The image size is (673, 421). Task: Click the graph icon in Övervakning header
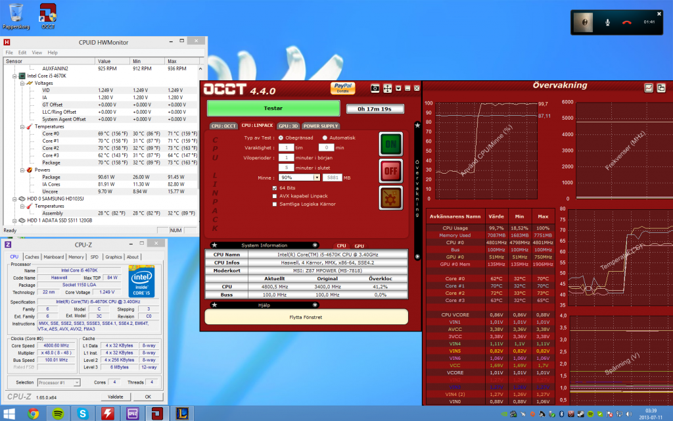tap(649, 88)
